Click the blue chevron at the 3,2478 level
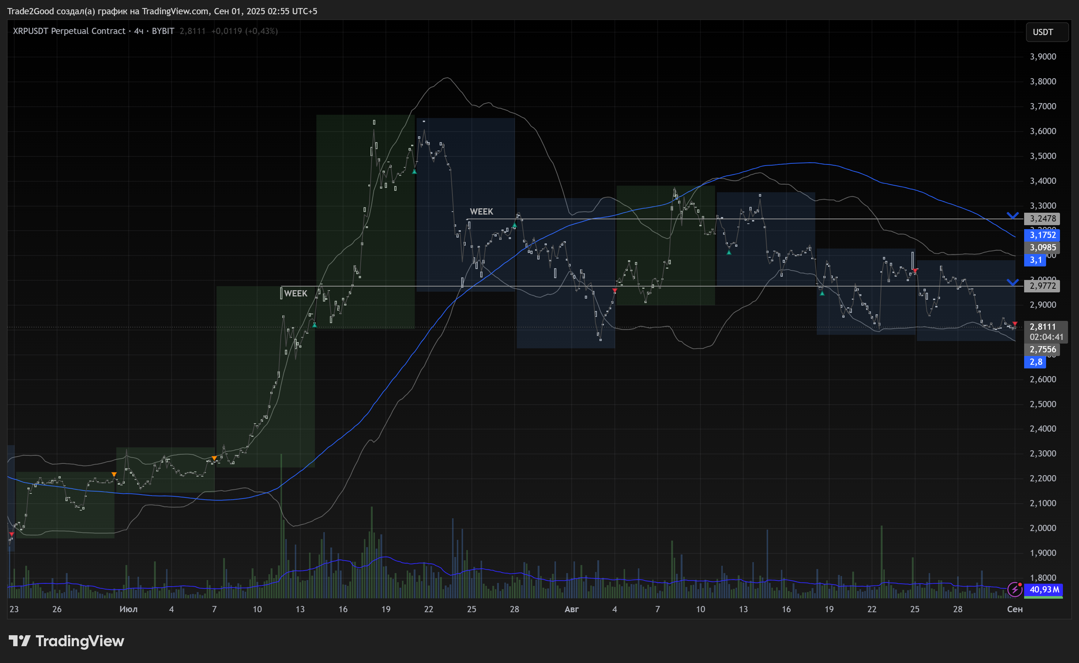1079x663 pixels. (1012, 215)
